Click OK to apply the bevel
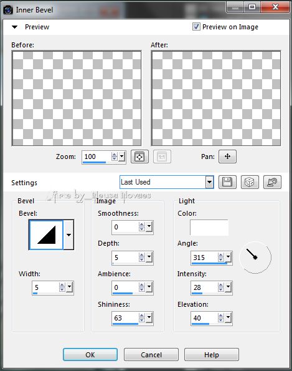 90,354
